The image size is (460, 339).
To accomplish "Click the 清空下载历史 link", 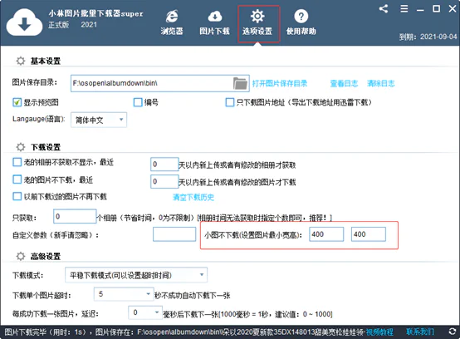I will coord(193,197).
